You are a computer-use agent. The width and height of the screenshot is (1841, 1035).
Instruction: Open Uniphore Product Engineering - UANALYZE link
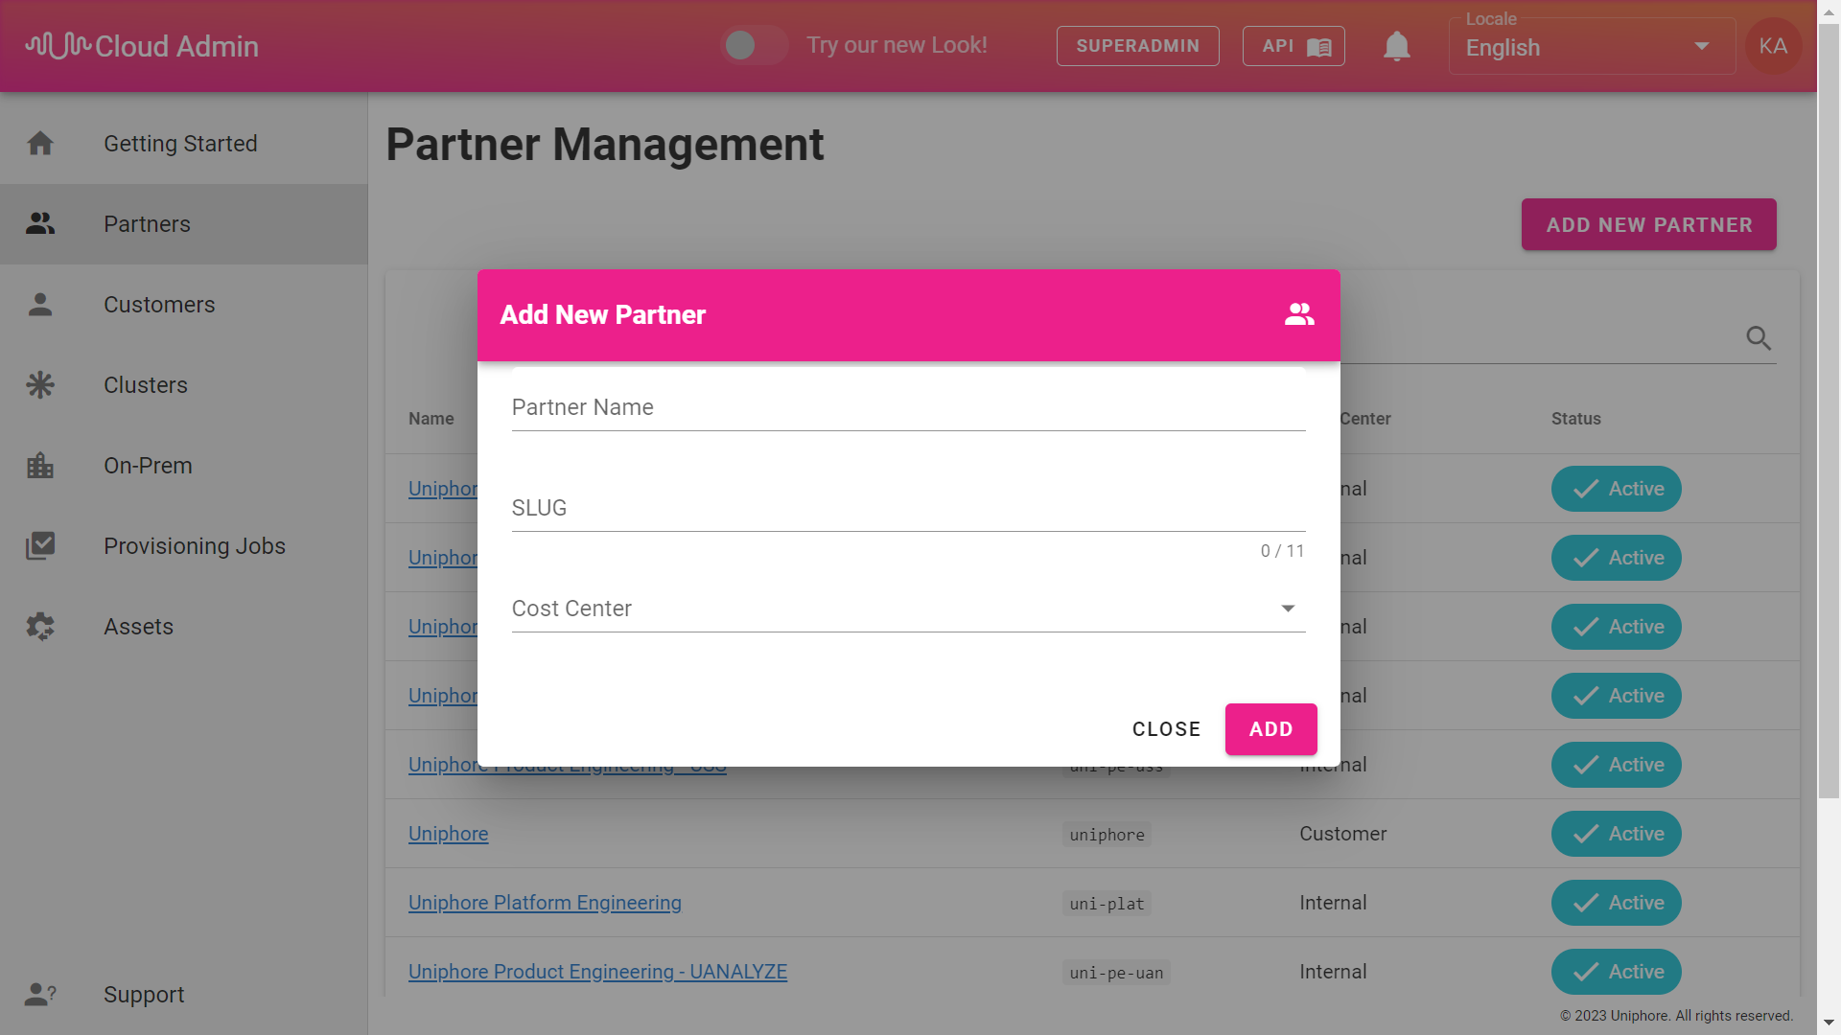click(x=597, y=972)
